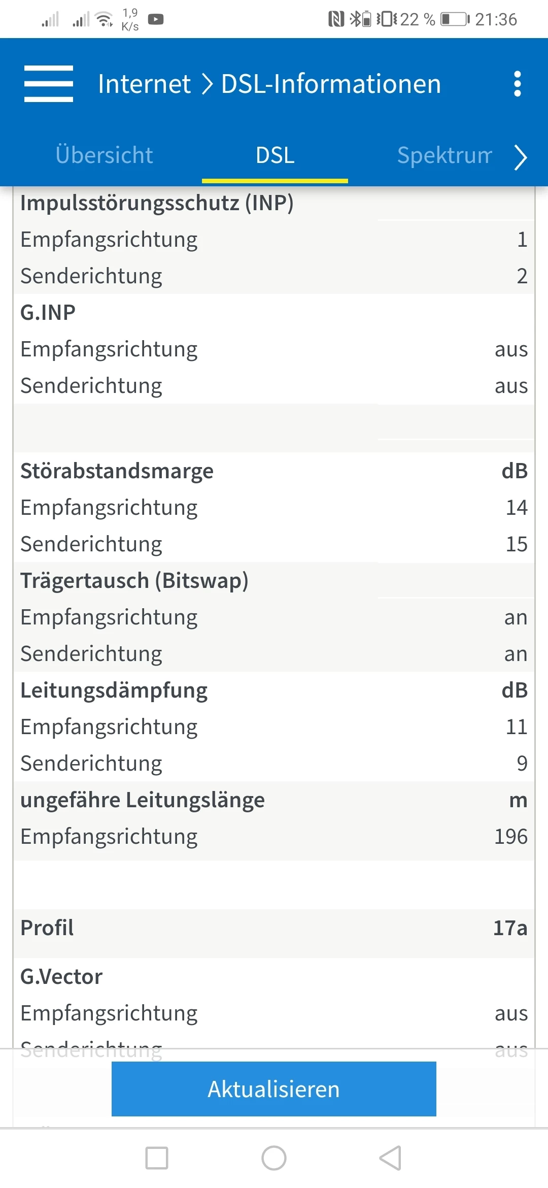The height and width of the screenshot is (1188, 548).
Task: Open recent apps with square button
Action: tap(157, 1158)
